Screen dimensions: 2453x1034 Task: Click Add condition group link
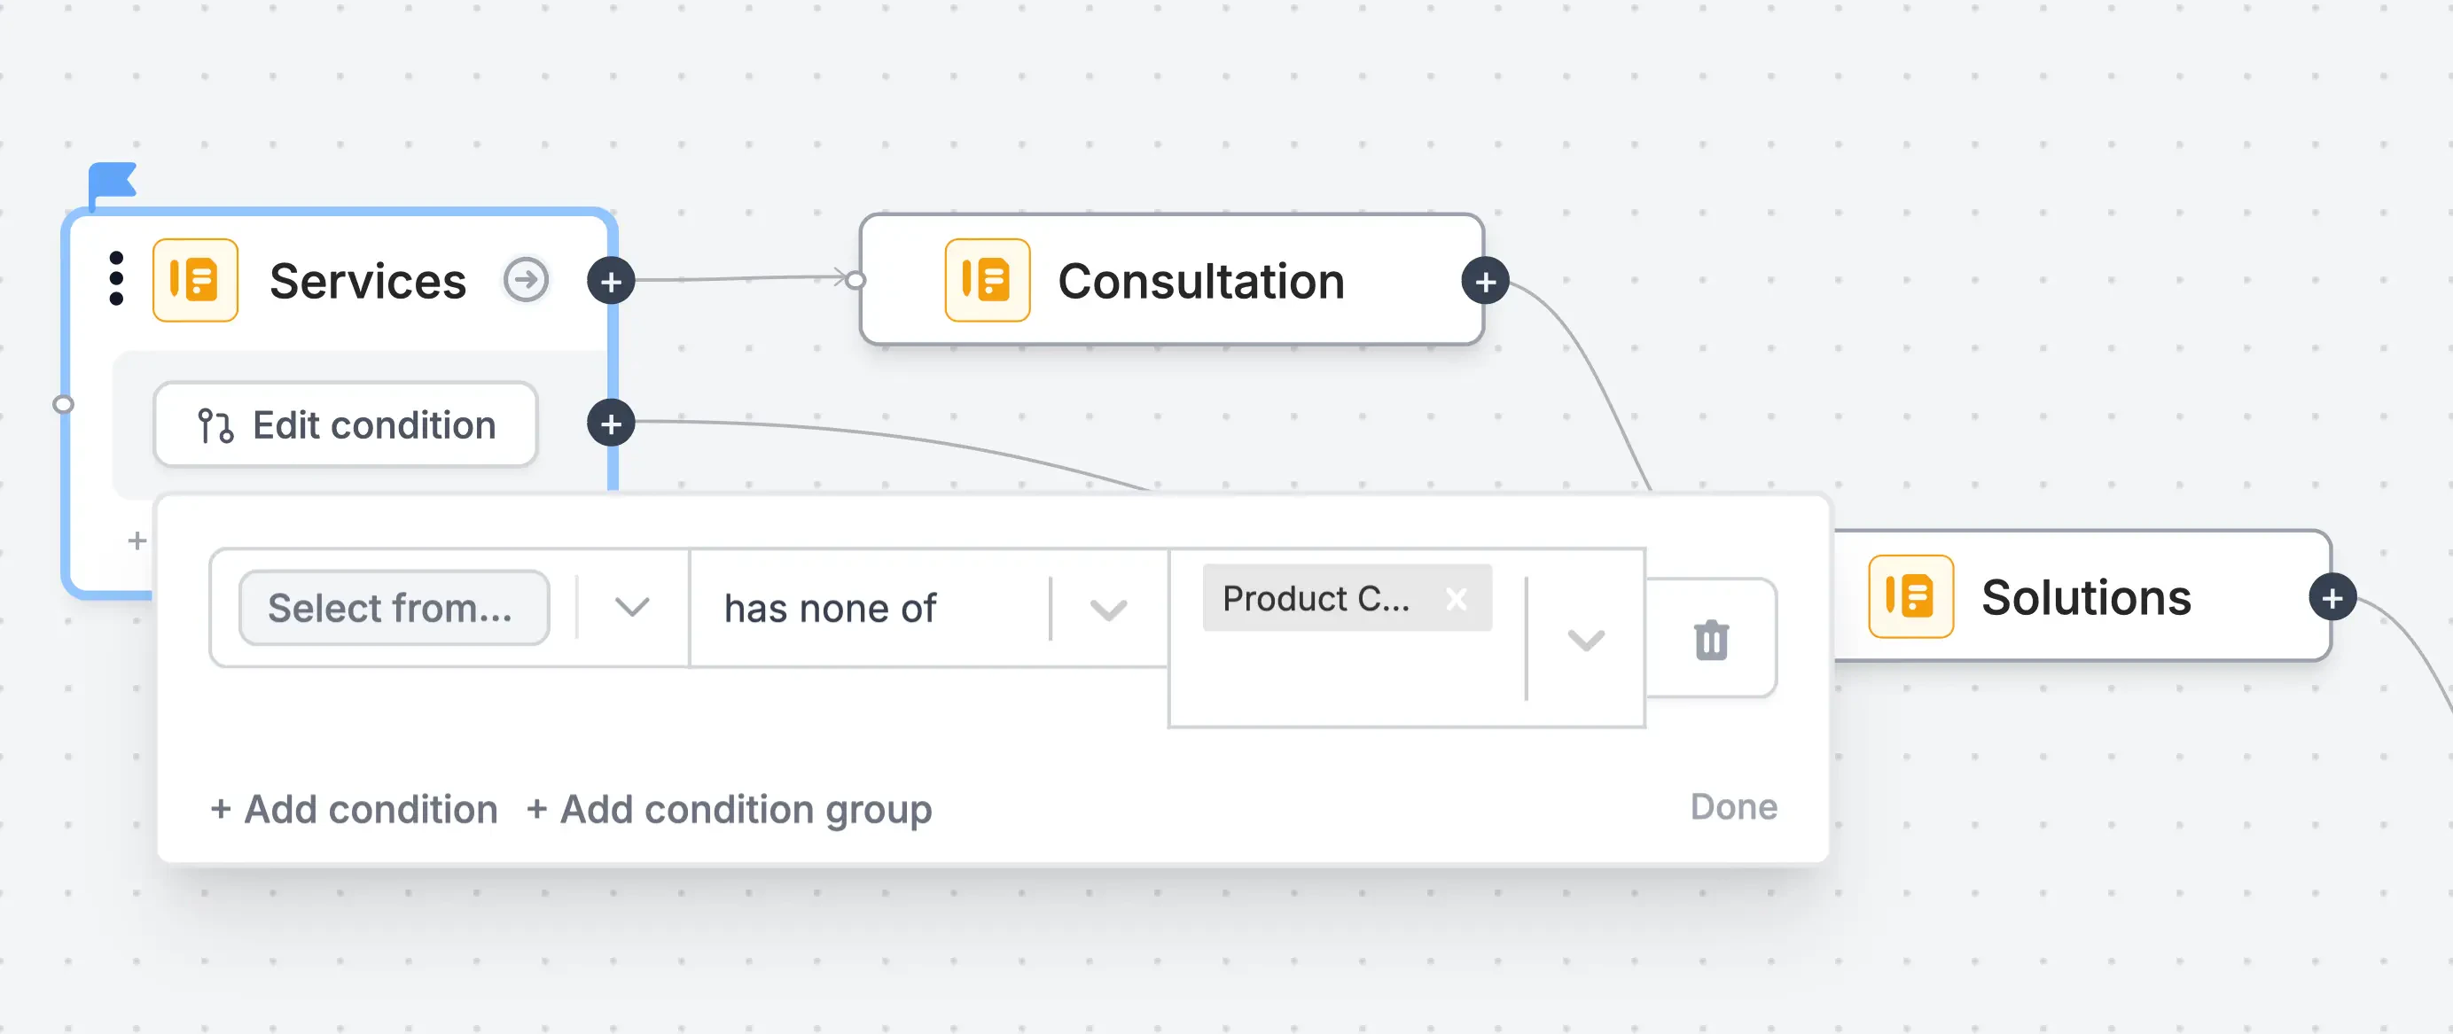point(730,809)
